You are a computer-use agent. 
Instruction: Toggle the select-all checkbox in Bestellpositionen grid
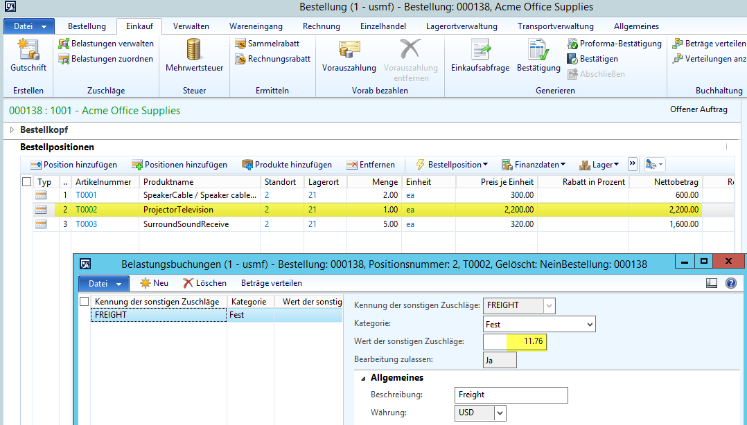click(x=26, y=182)
